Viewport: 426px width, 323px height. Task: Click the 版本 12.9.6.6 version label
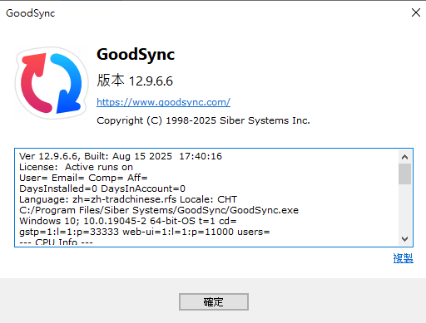pos(135,81)
